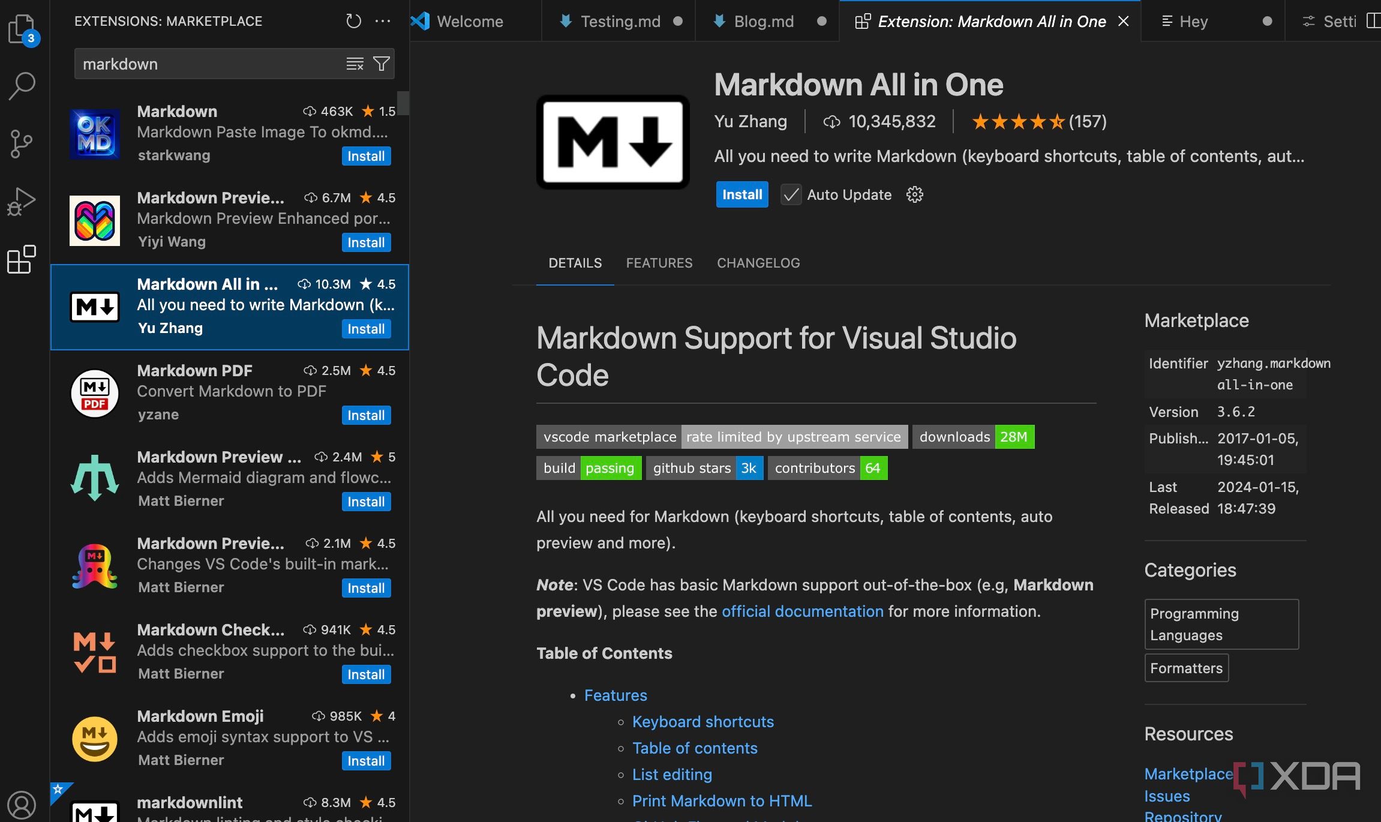Open the official documentation link
The image size is (1381, 822).
click(802, 611)
